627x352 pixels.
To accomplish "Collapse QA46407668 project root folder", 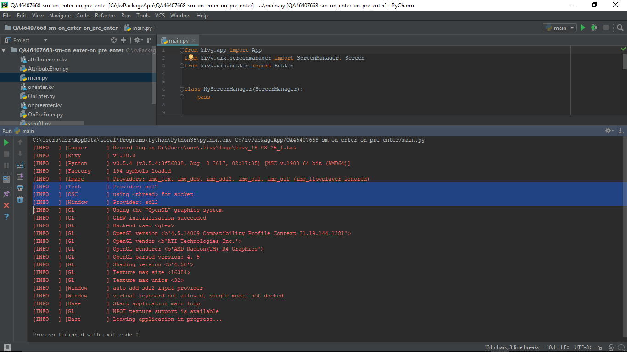I will click(x=4, y=50).
